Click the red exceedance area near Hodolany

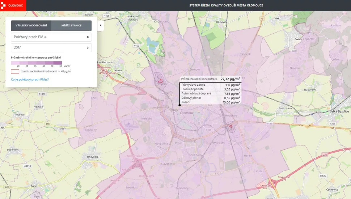tap(231, 127)
